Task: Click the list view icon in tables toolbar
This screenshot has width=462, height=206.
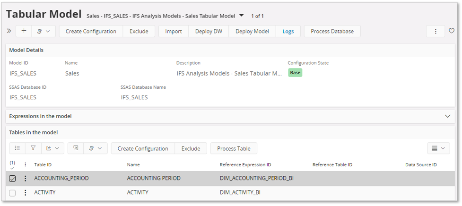Action: (x=17, y=148)
